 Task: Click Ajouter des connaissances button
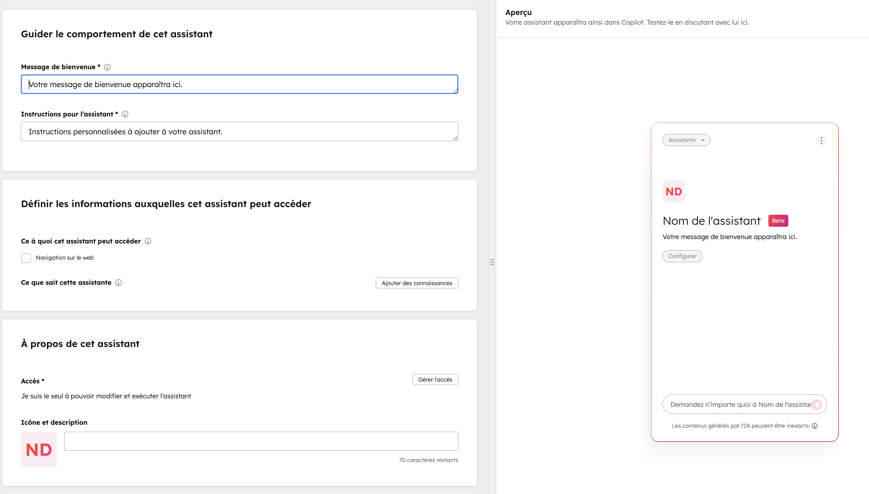tap(417, 283)
